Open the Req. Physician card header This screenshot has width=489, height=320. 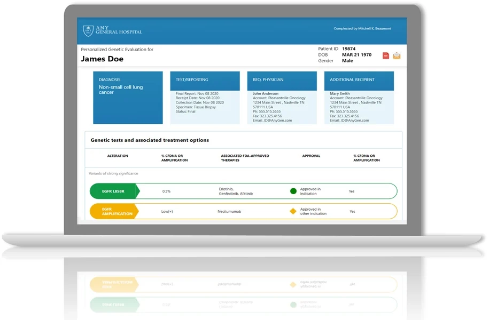click(282, 80)
